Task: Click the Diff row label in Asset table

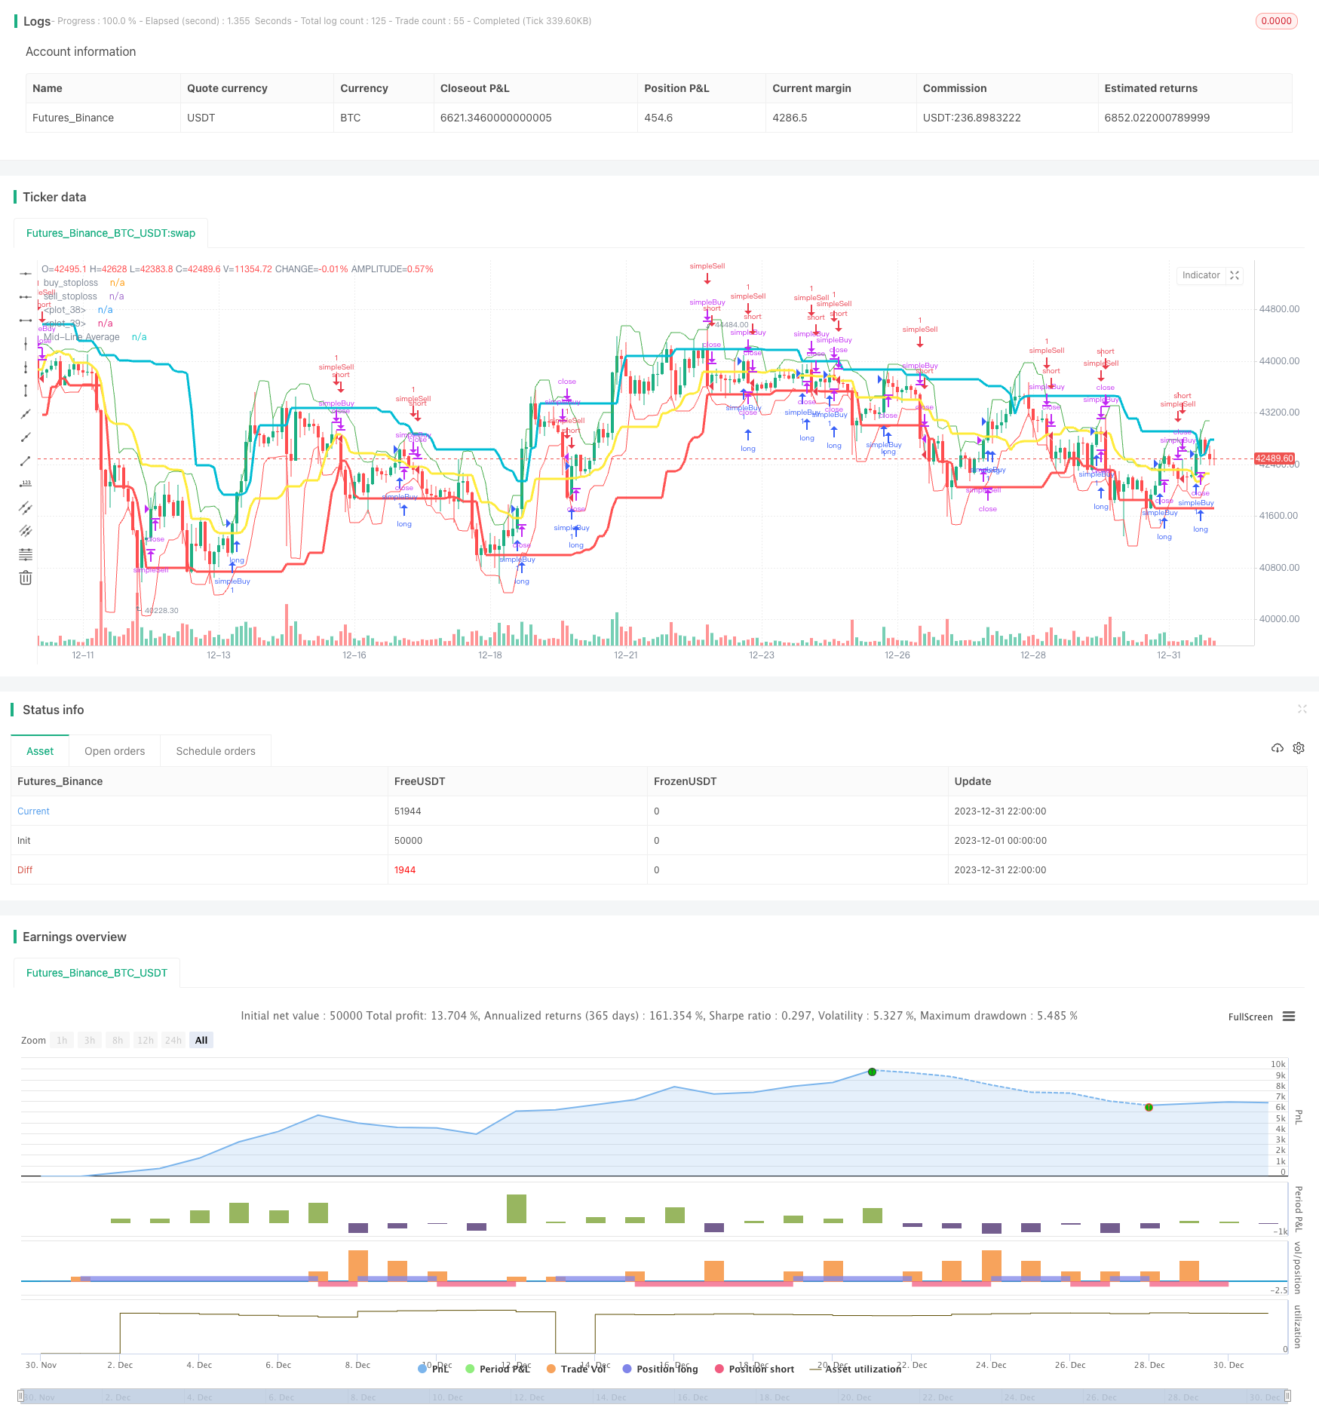Action: (25, 870)
